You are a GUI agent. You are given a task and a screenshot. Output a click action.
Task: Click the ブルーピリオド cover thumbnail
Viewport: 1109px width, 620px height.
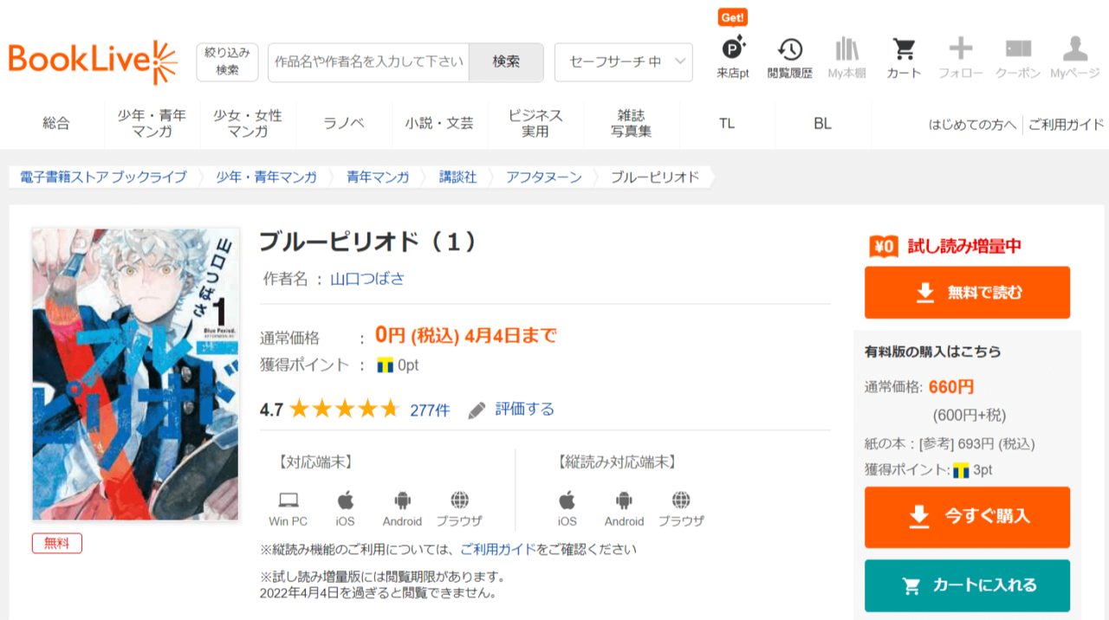coord(135,374)
